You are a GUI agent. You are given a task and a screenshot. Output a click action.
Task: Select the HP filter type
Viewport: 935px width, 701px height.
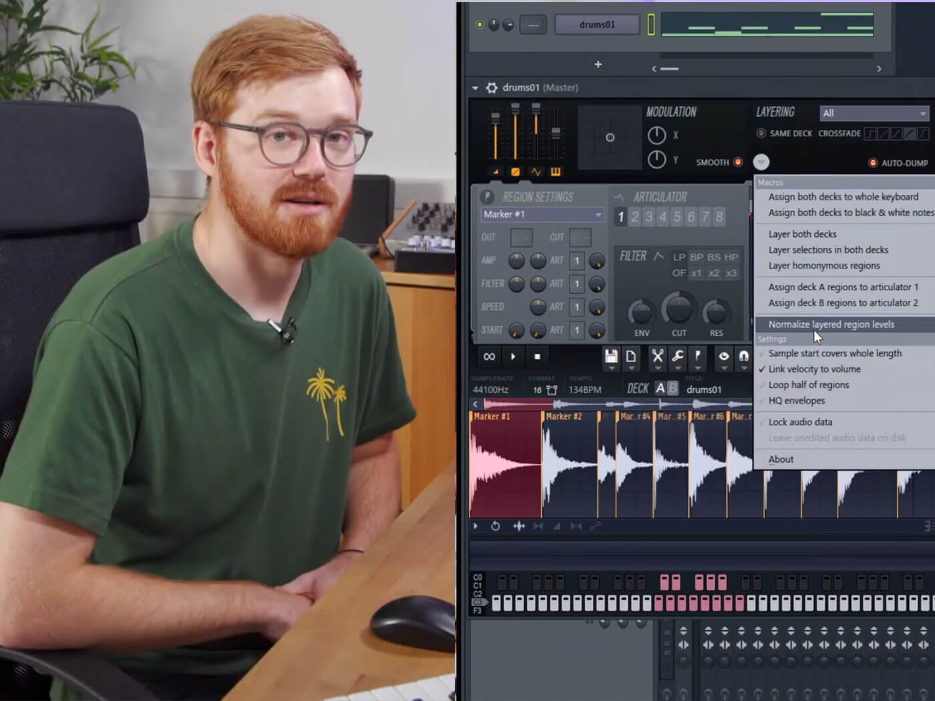click(x=731, y=257)
